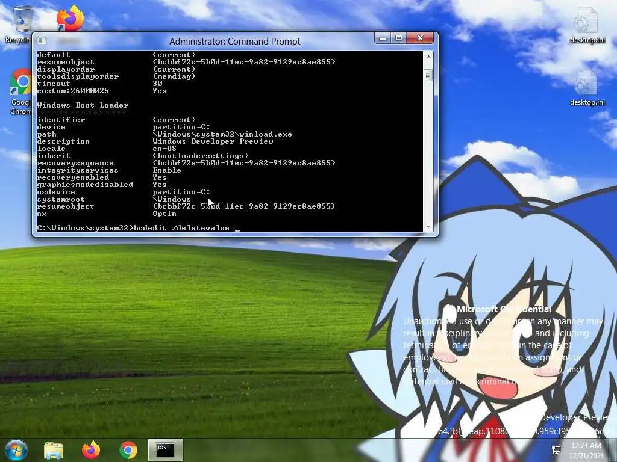Click the 'integrityservices' entry
Screen dimensions: 617x462
coord(78,170)
